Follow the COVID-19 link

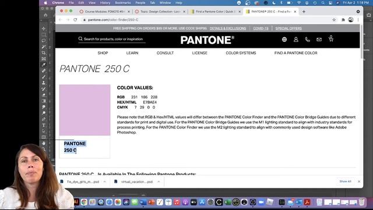click(261, 29)
